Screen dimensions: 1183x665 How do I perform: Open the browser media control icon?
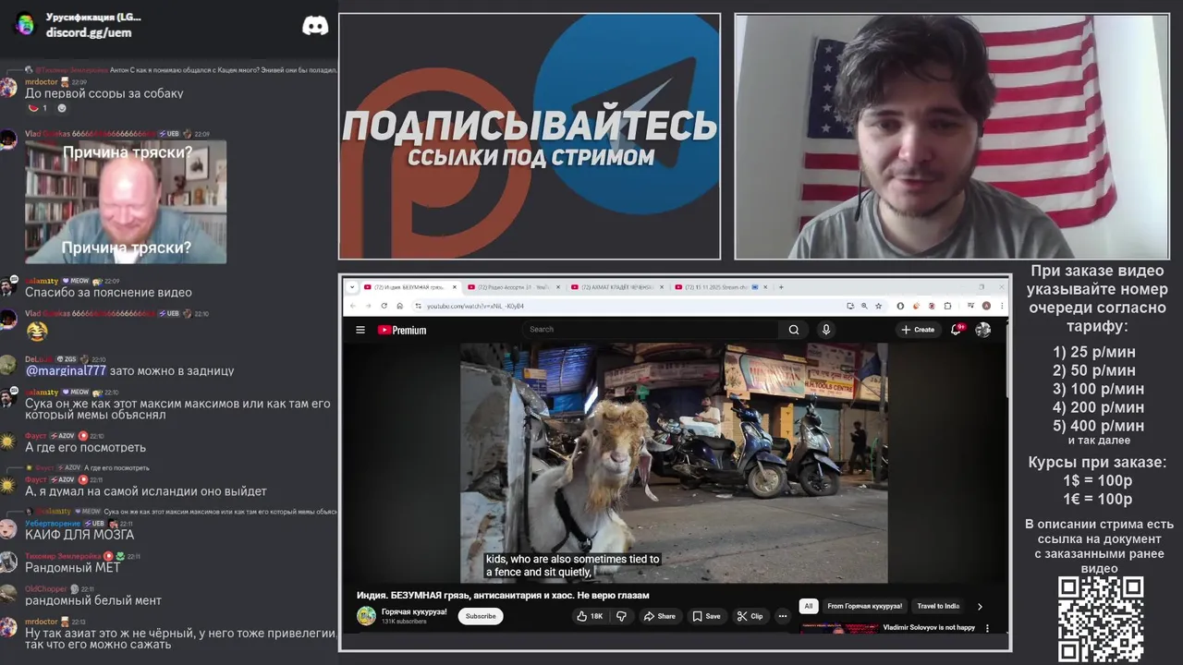click(970, 306)
